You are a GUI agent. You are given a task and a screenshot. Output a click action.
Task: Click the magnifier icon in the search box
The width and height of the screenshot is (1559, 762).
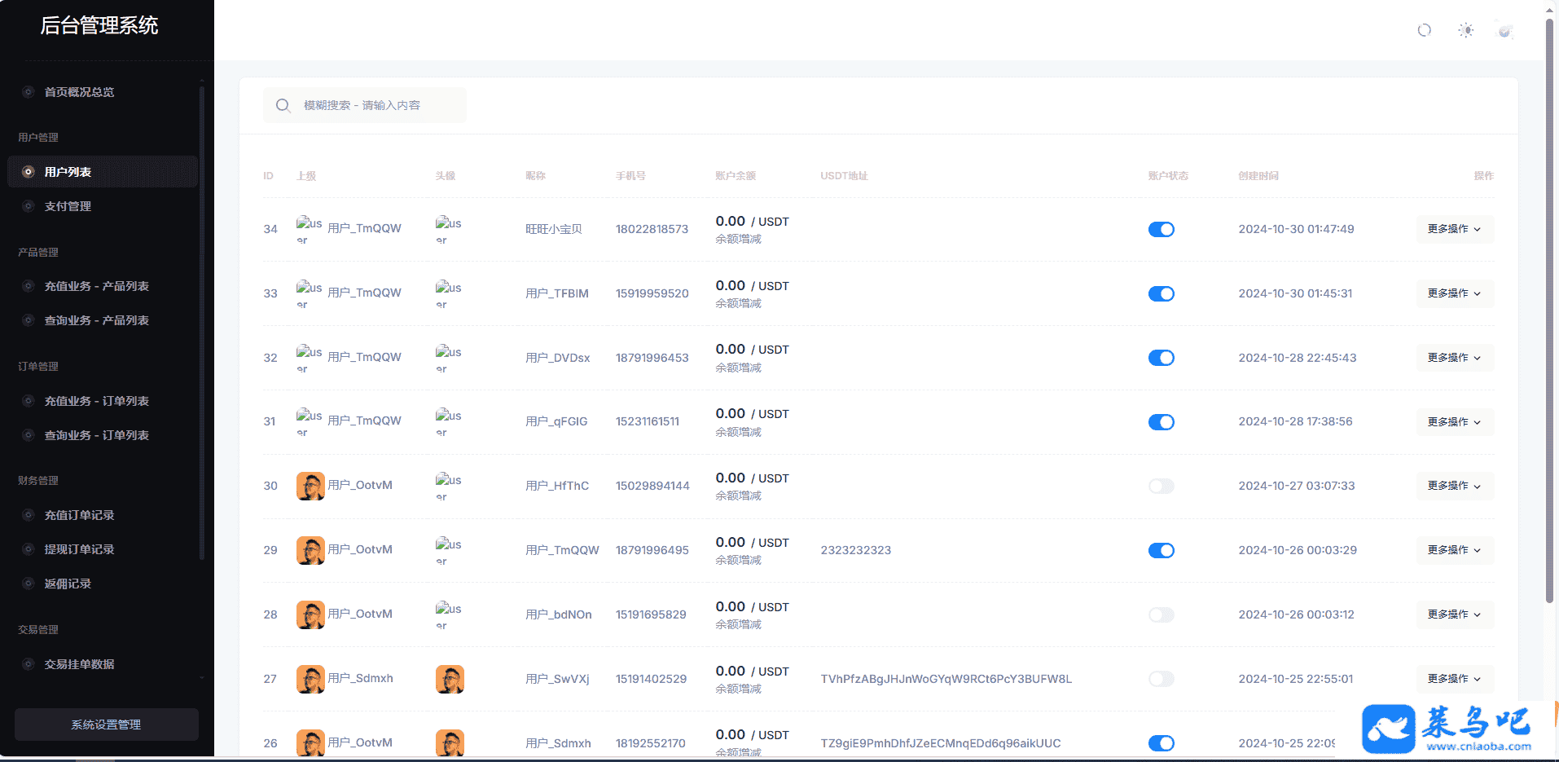[283, 106]
